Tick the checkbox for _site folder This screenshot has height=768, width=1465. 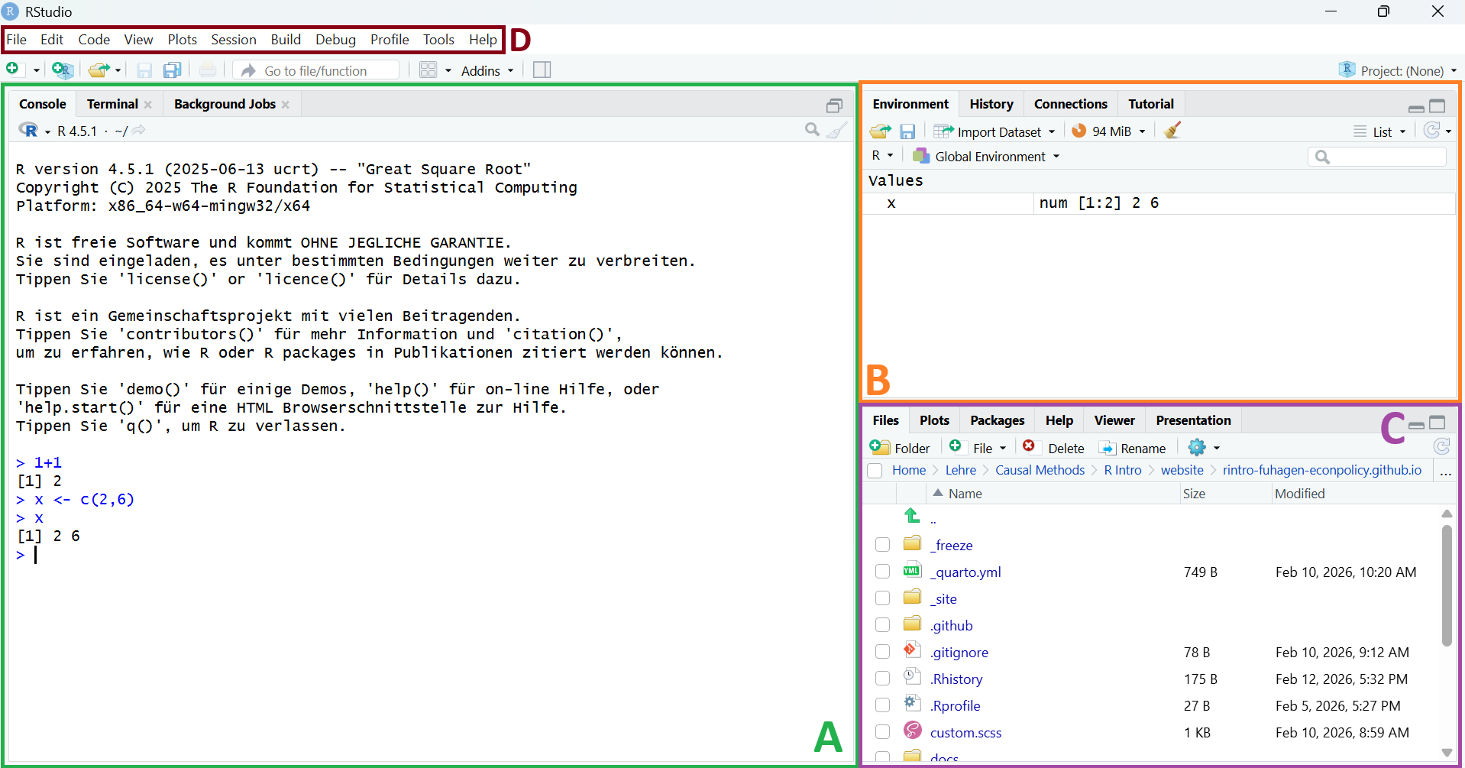tap(882, 598)
